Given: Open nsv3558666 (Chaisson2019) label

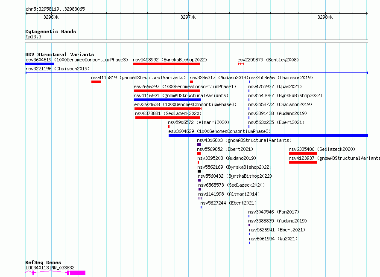Looking at the screenshot, I should 281,78.
